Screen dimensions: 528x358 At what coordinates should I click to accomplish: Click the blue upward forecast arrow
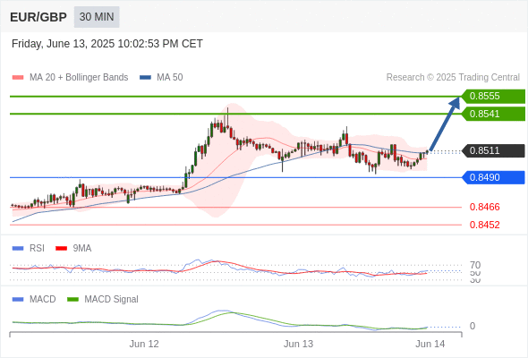click(x=445, y=124)
